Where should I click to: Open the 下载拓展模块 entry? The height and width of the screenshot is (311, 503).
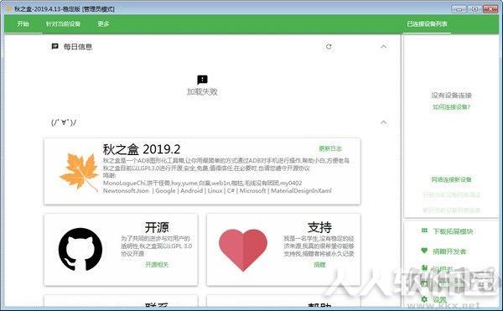453,231
